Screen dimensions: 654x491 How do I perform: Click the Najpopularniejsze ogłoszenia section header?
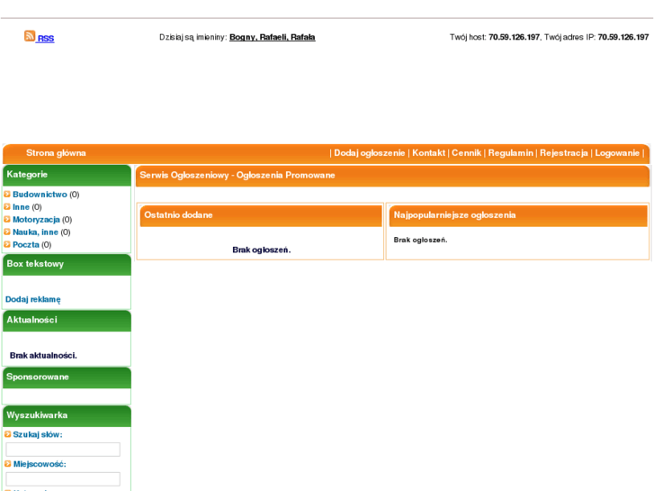[518, 215]
